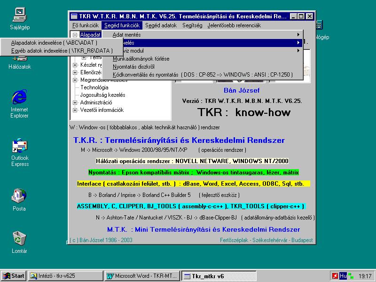Choose Munkaállományok törlése from the menu
This screenshot has width=376, height=282.
click(x=203, y=59)
